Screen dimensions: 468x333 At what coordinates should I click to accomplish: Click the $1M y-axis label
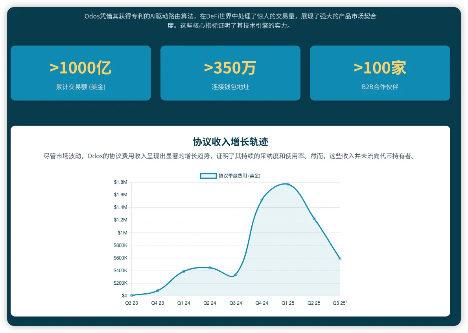click(123, 232)
